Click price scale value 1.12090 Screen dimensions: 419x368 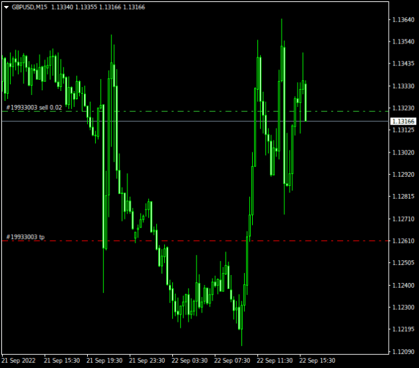[403, 352]
